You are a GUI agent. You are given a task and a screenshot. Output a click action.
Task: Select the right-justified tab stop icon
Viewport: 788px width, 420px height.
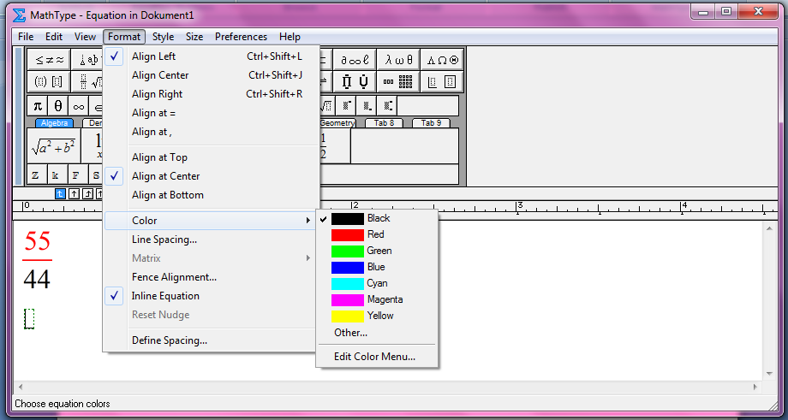coord(87,193)
